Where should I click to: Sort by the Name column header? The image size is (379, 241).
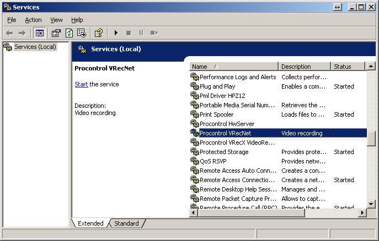(x=234, y=67)
